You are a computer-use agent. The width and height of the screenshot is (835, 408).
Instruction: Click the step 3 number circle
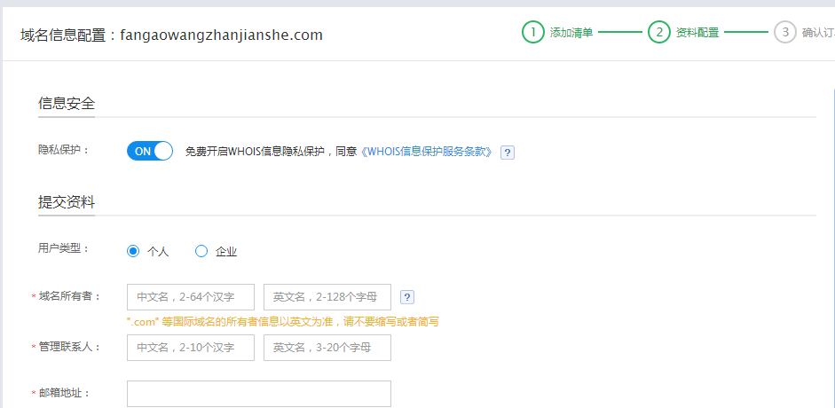784,33
